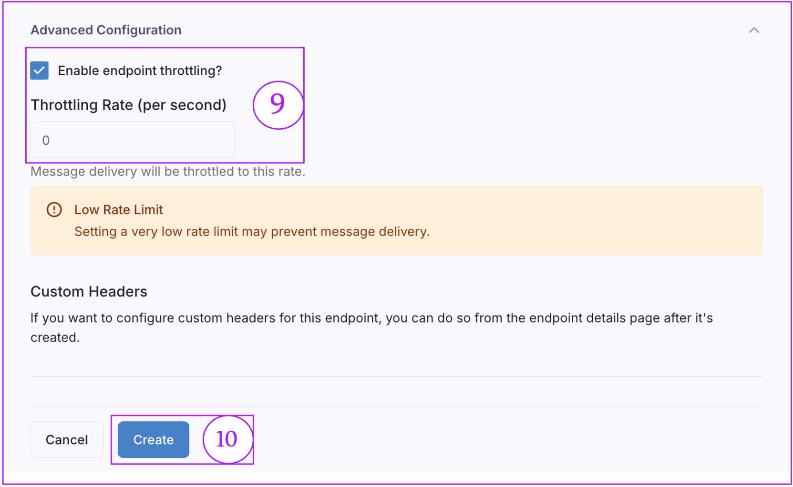Click the Cancel button
The height and width of the screenshot is (487, 793).
67,439
